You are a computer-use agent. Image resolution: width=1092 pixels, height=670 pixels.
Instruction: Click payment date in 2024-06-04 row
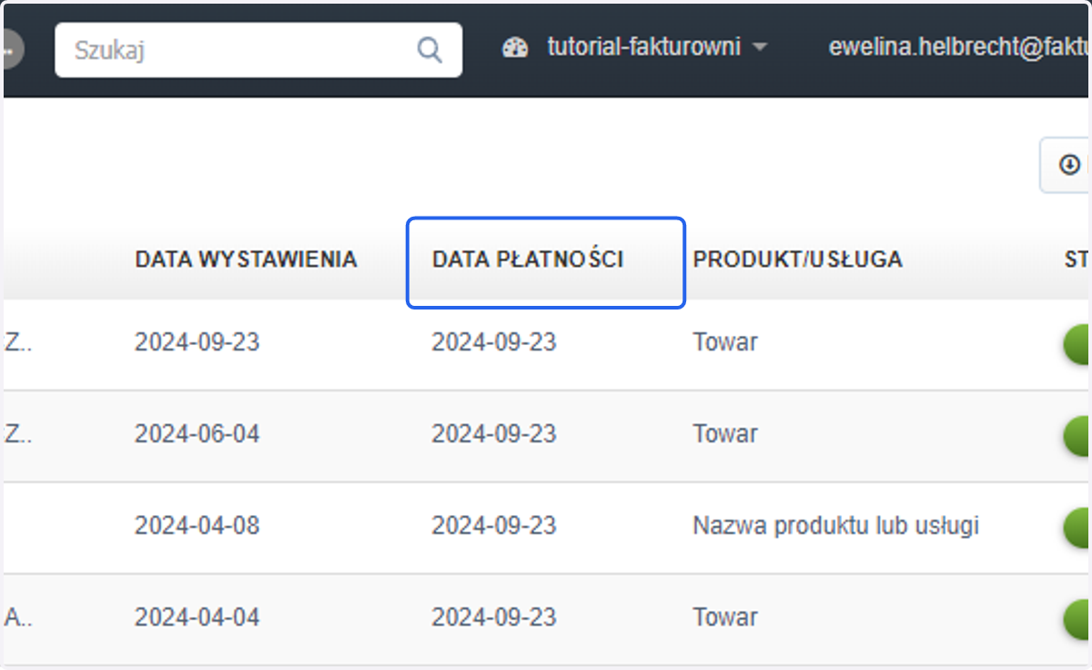click(x=494, y=433)
